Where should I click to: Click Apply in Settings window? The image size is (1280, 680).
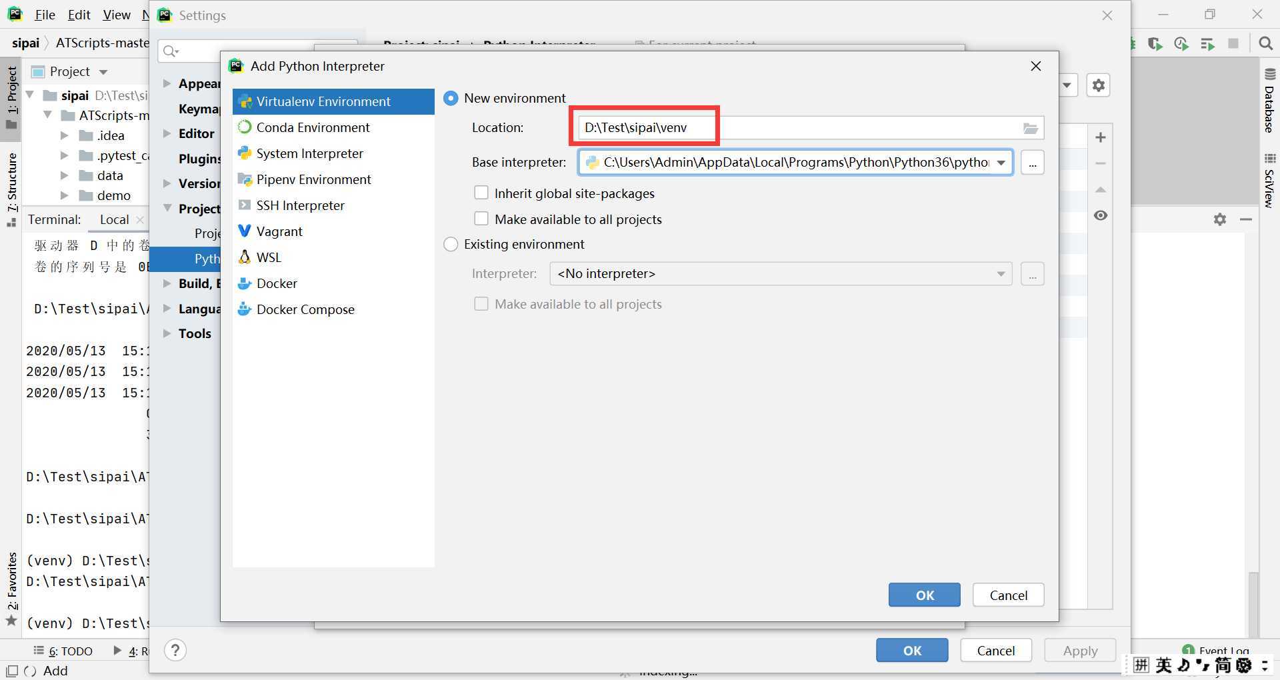tap(1080, 651)
